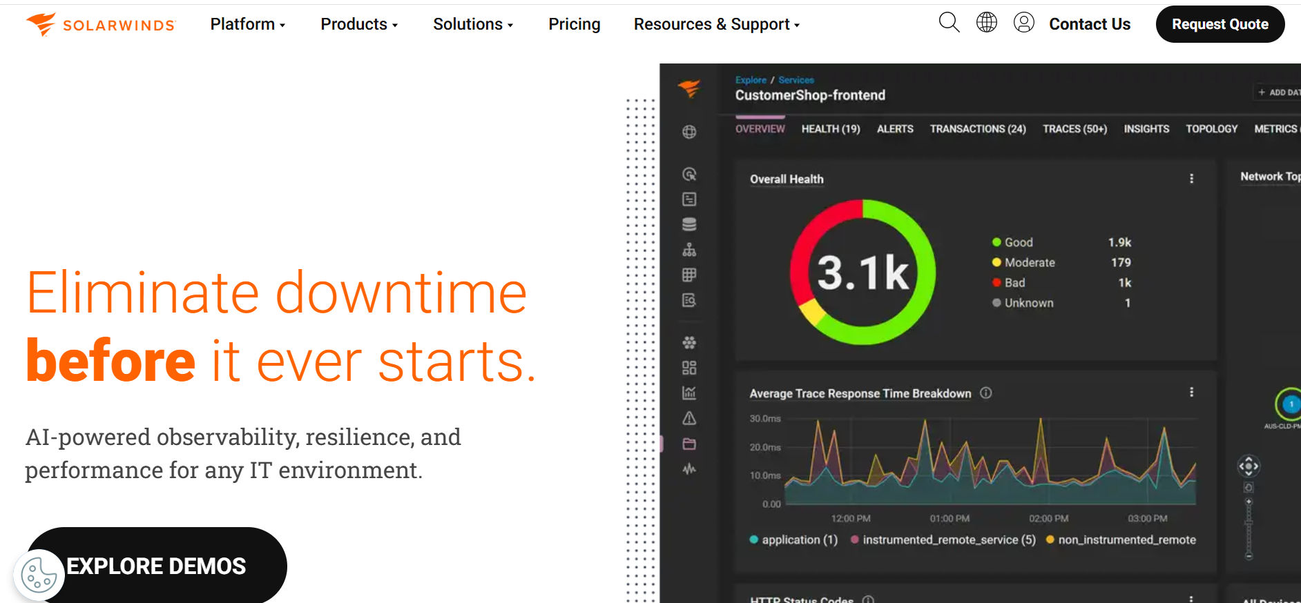
Task: Click the Explore Demos button
Action: [x=156, y=566]
